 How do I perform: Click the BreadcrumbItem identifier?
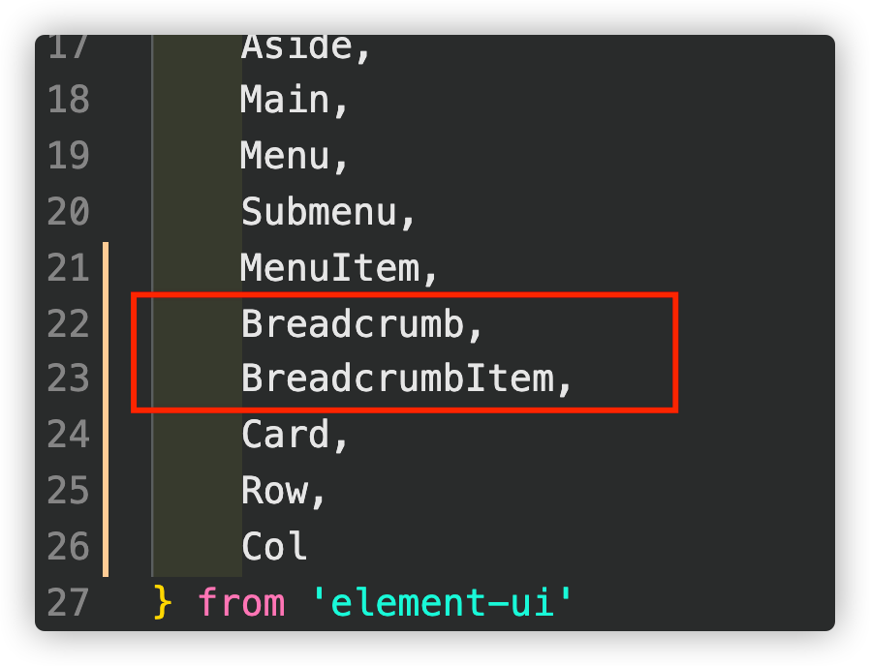coord(397,378)
